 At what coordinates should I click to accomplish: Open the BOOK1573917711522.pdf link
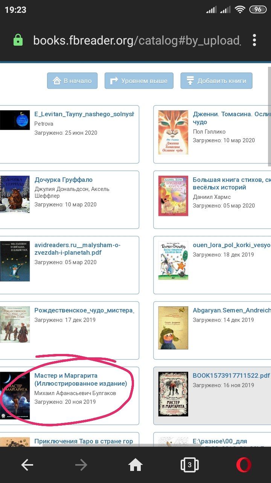pos(231,375)
